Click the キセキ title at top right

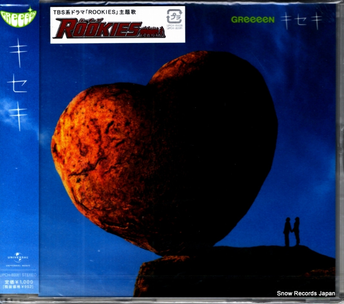(x=301, y=21)
